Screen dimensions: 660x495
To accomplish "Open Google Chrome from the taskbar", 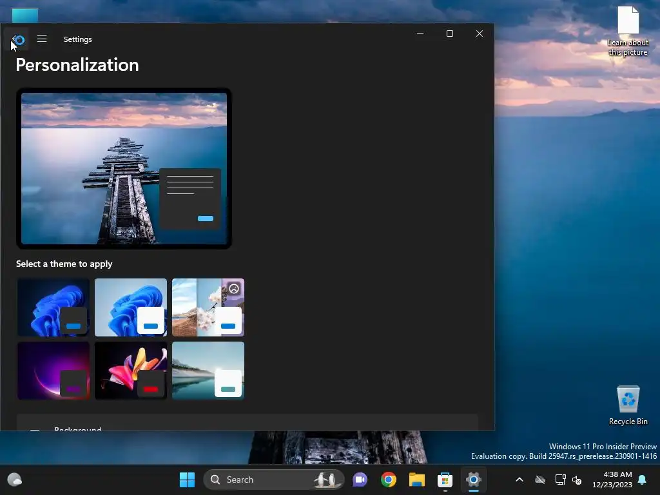I will 389,480.
